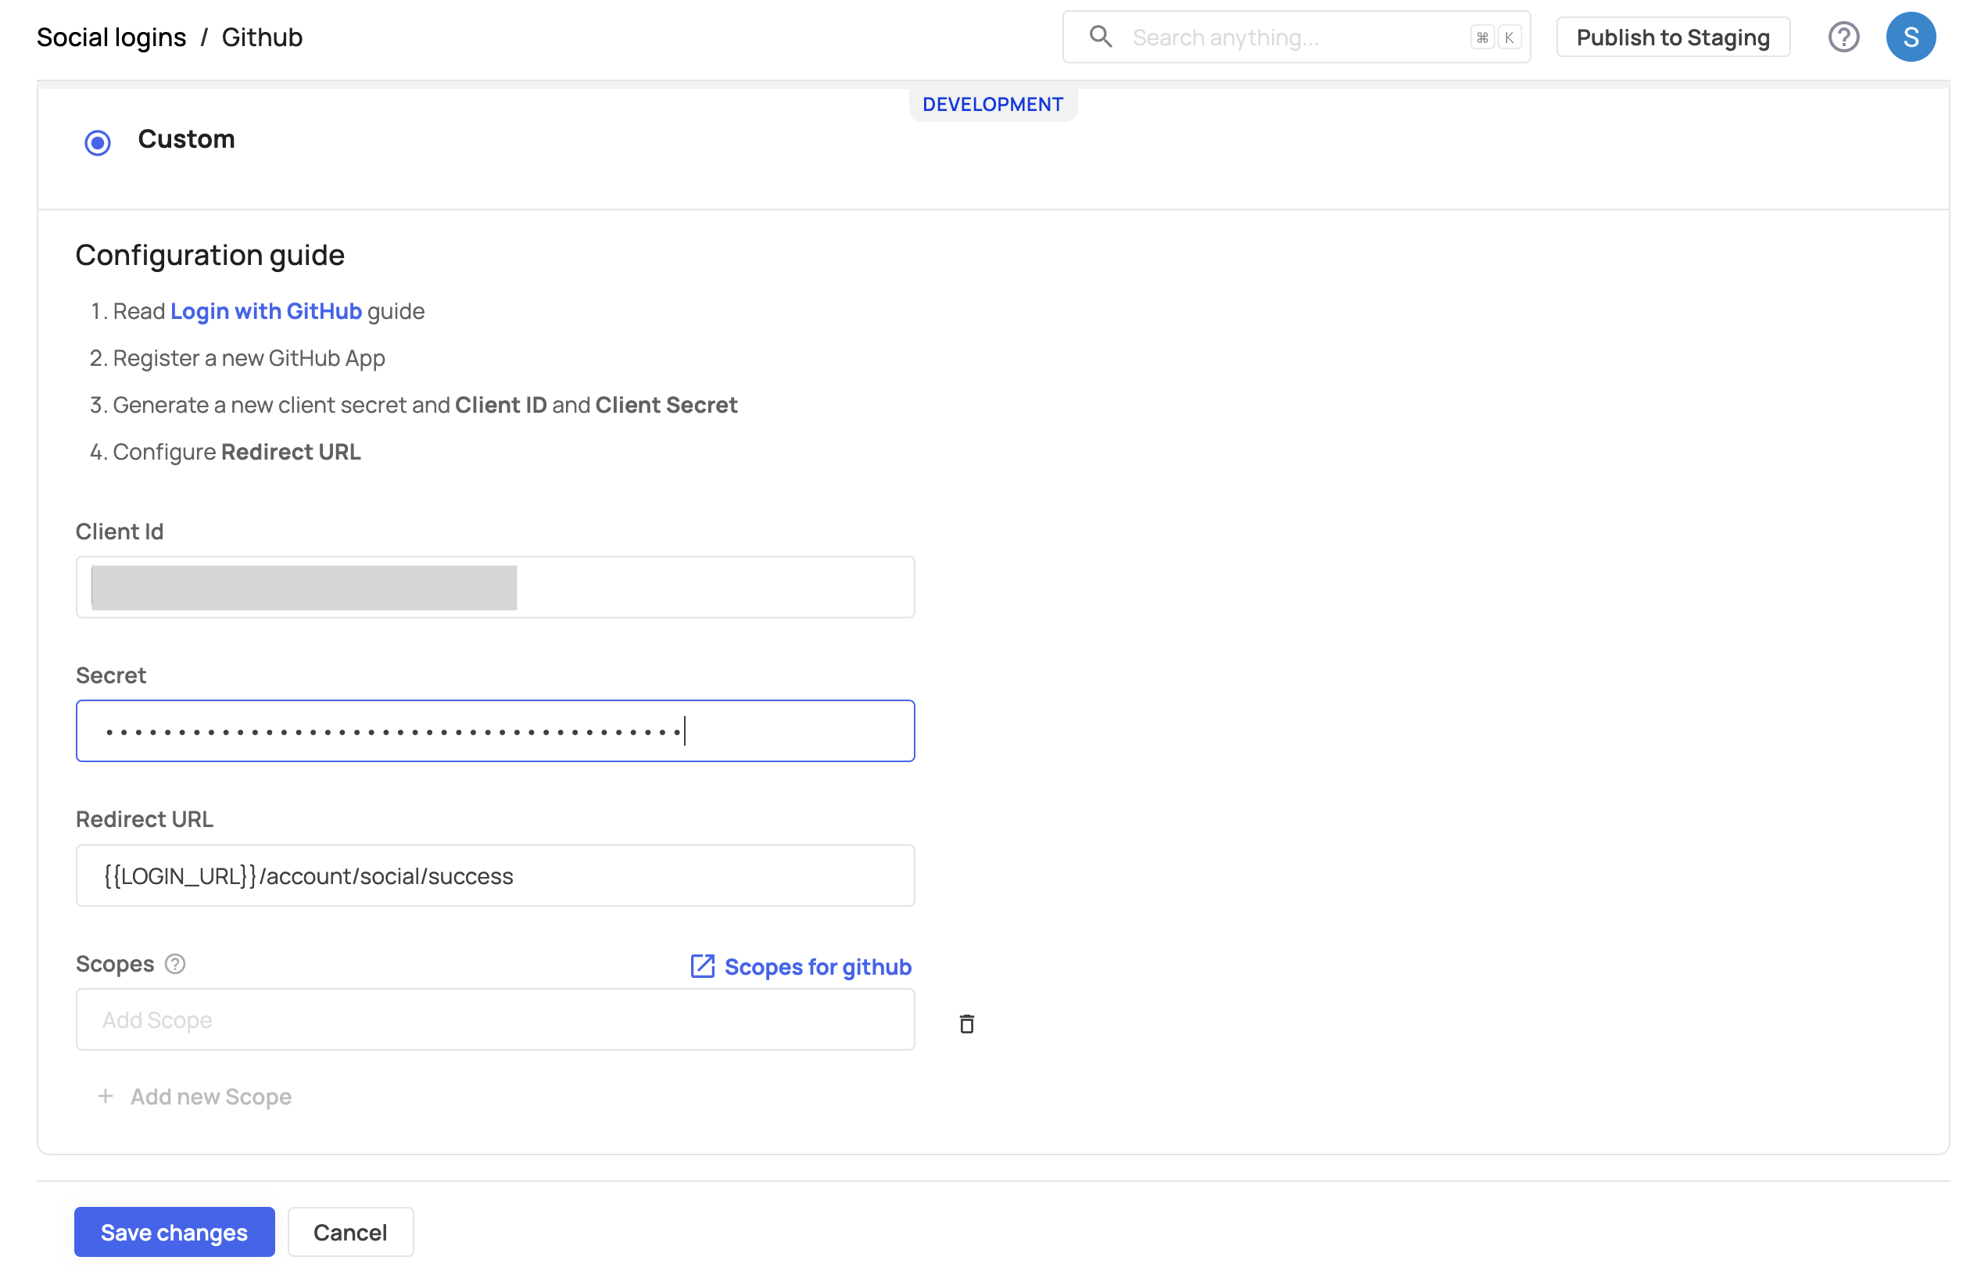Click Publish to Staging button
The width and height of the screenshot is (1988, 1271).
1673,38
